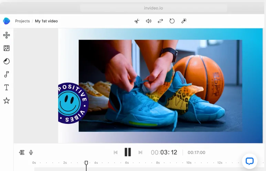Screen dimensions: 266x171
Task: Open the volume speaker control
Action: click(148, 21)
